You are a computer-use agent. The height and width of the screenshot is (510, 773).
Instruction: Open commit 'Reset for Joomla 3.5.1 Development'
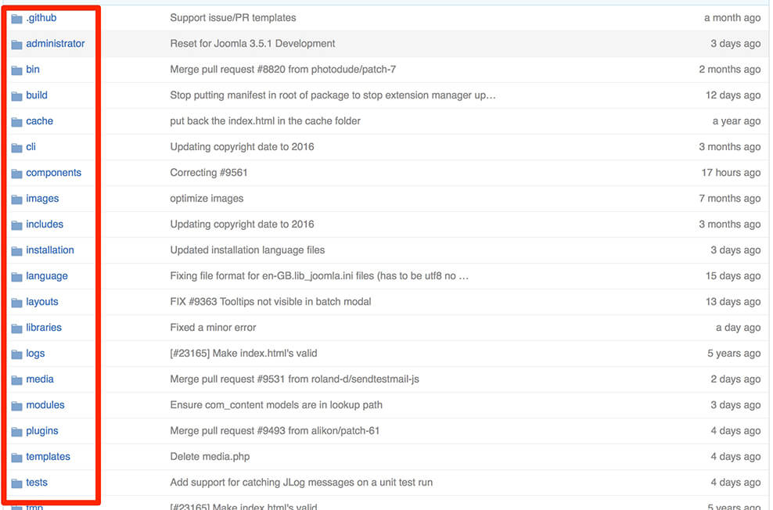pos(253,44)
